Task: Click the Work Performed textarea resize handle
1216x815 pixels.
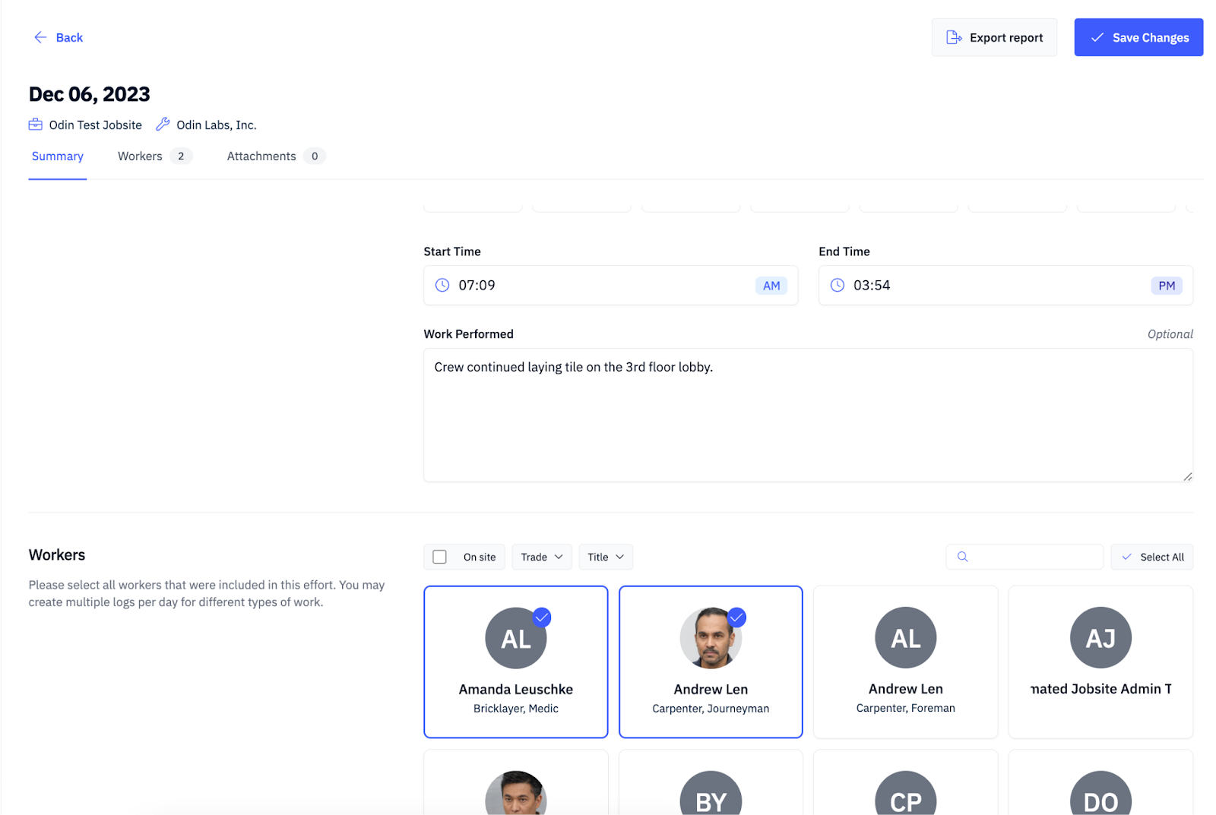Action: point(1187,476)
